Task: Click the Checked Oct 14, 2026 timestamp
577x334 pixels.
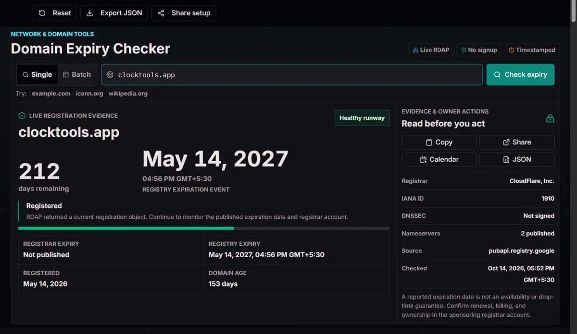Action: pos(521,274)
